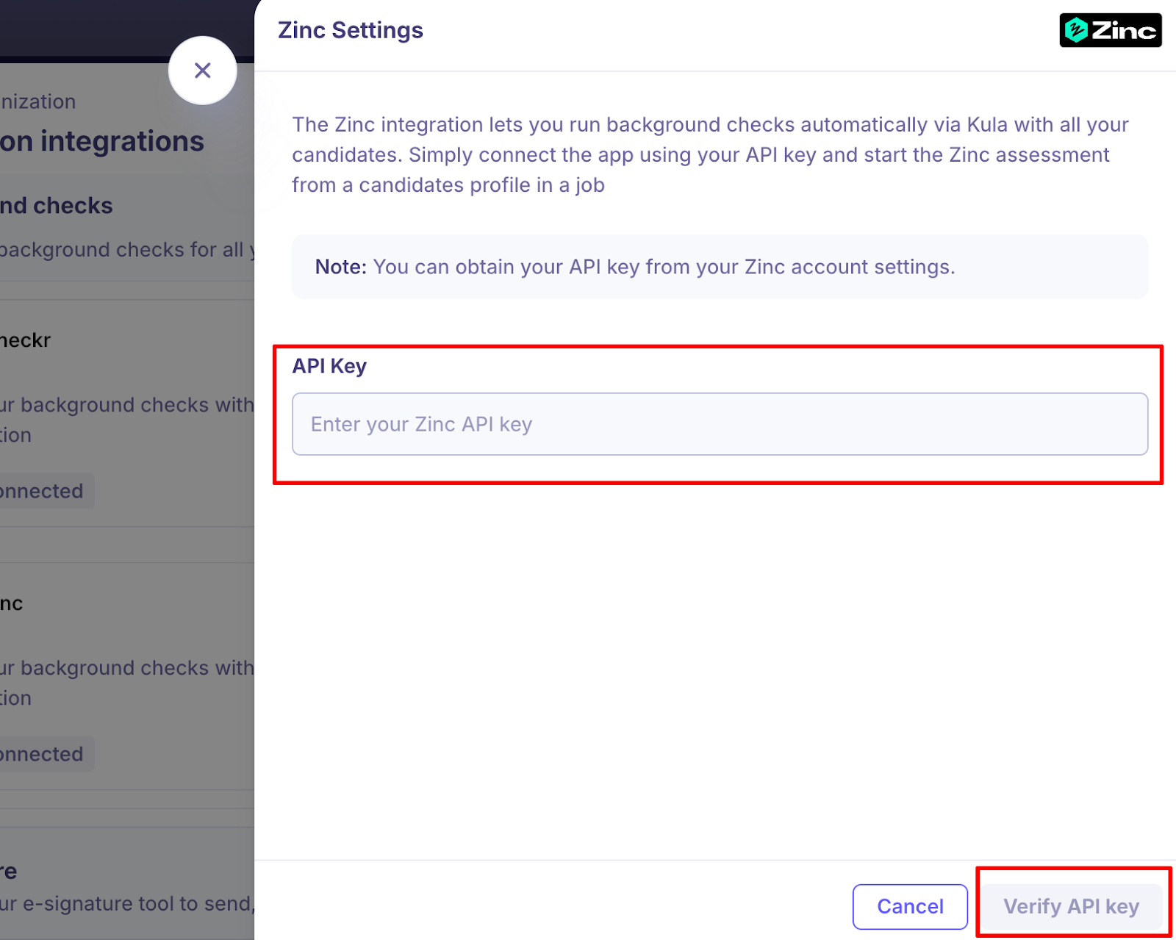The height and width of the screenshot is (940, 1176).
Task: Click the Connected badge under Zinc card
Action: tap(44, 754)
